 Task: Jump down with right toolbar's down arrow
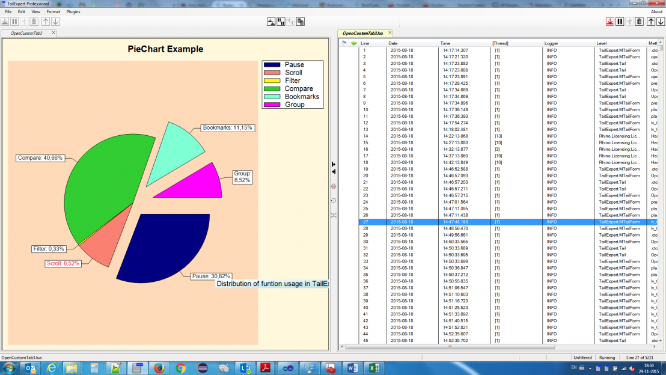[661, 22]
